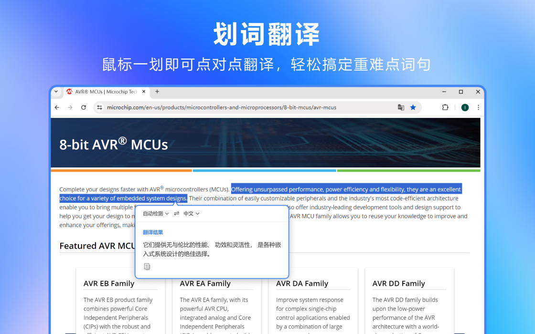Click the Google Translate icon in address bar
The height and width of the screenshot is (334, 535).
[401, 107]
